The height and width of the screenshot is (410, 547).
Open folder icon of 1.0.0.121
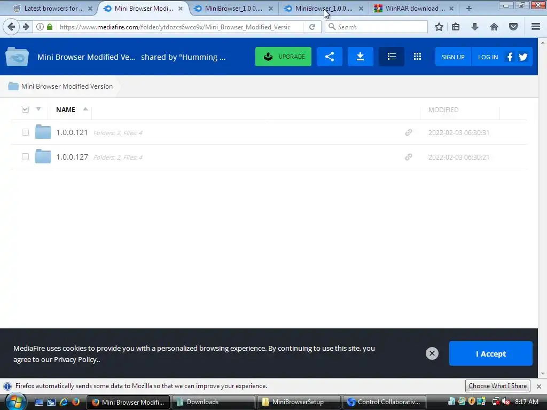[x=43, y=132]
